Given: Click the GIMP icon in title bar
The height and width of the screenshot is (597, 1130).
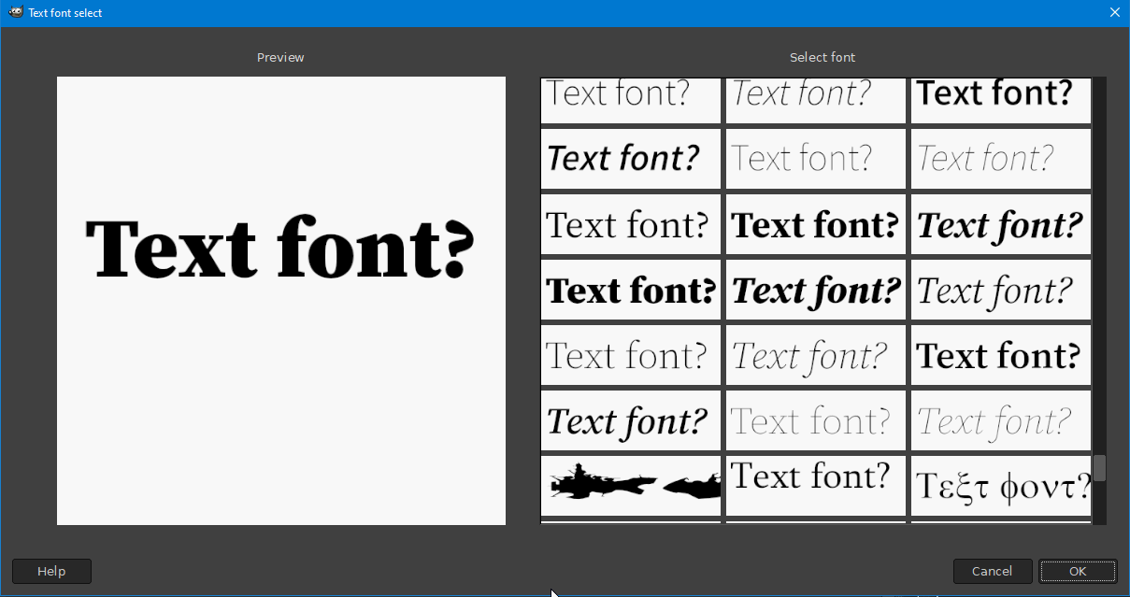Looking at the screenshot, I should tap(15, 12).
